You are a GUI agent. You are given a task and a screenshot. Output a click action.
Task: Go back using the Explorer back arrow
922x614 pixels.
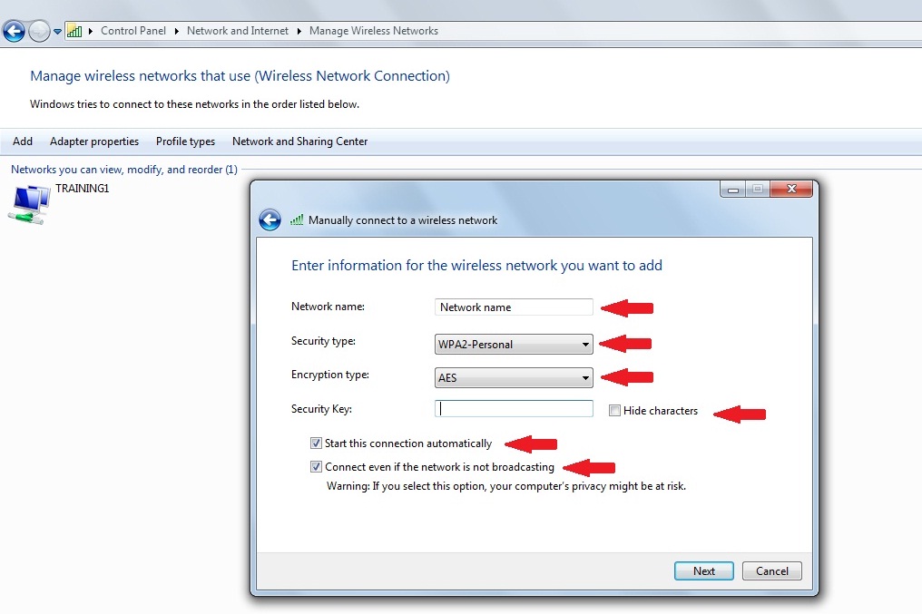[x=15, y=31]
